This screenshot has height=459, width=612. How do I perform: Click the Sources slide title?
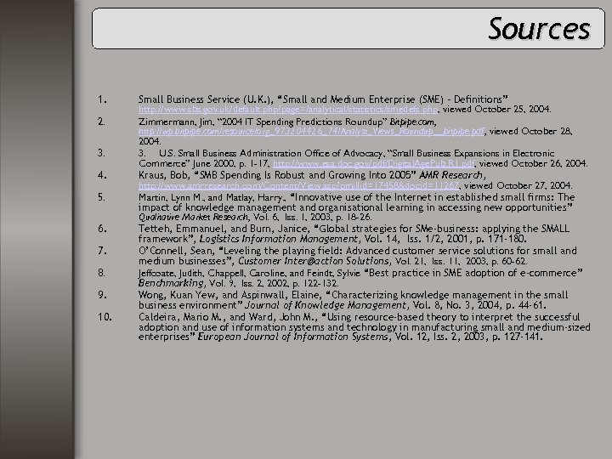pyautogui.click(x=539, y=29)
